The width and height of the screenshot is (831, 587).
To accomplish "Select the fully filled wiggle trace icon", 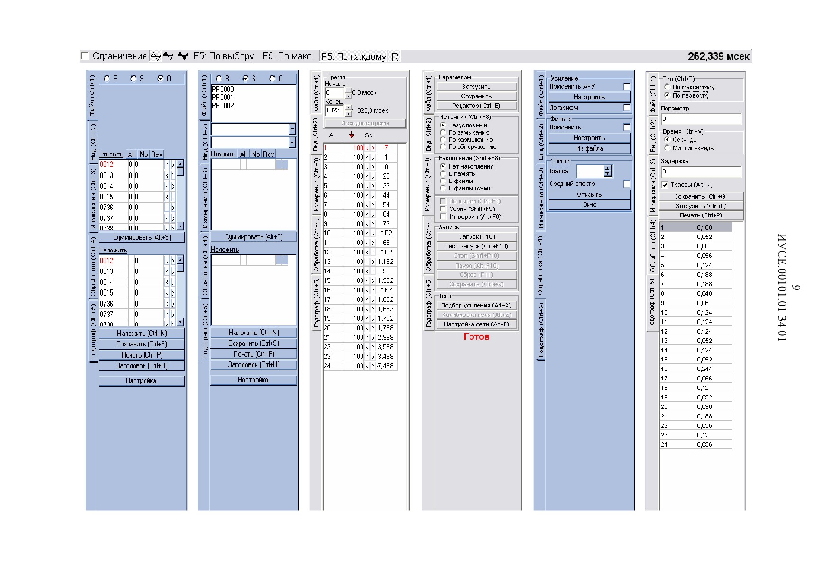I will [182, 56].
